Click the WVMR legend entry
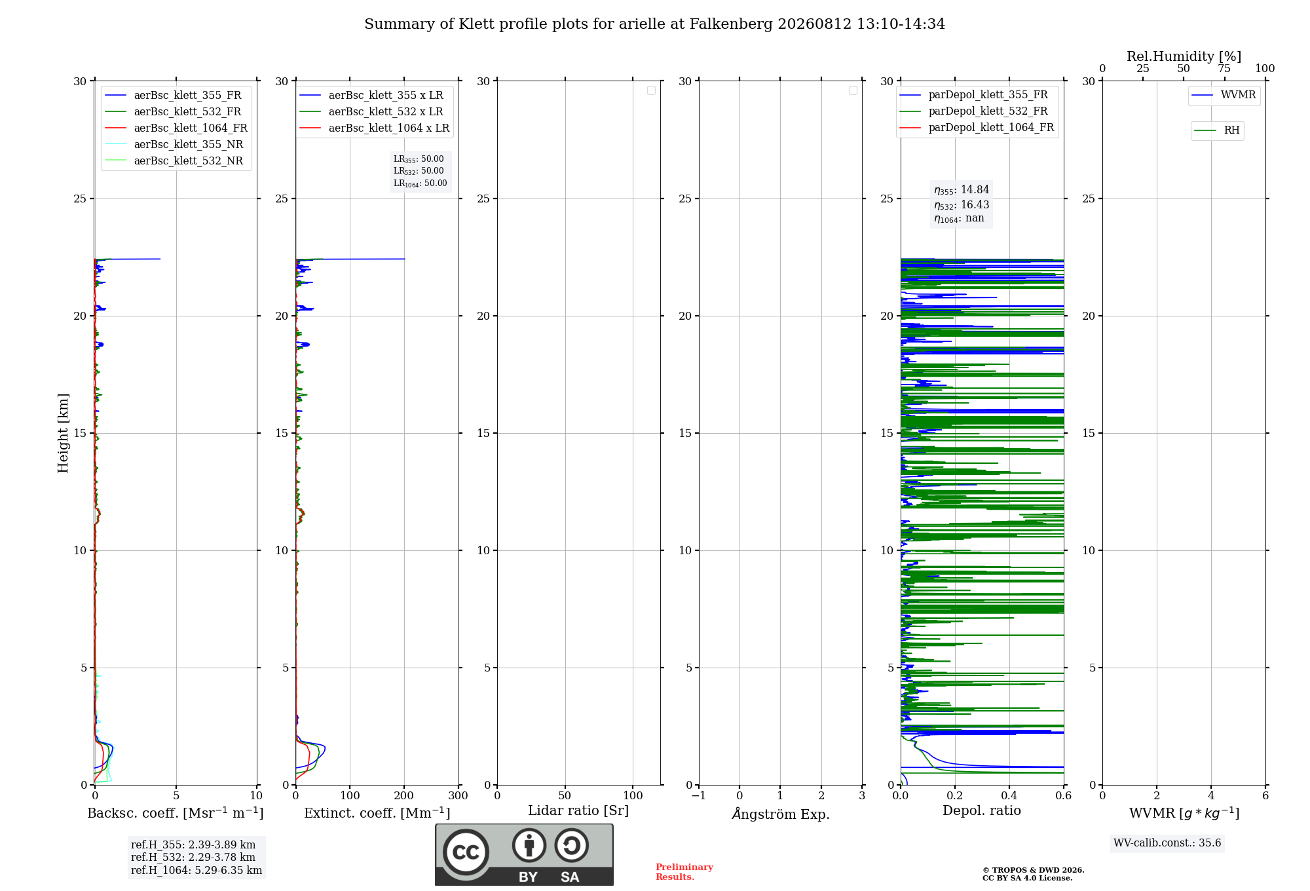The width and height of the screenshot is (1310, 891). point(1224,96)
